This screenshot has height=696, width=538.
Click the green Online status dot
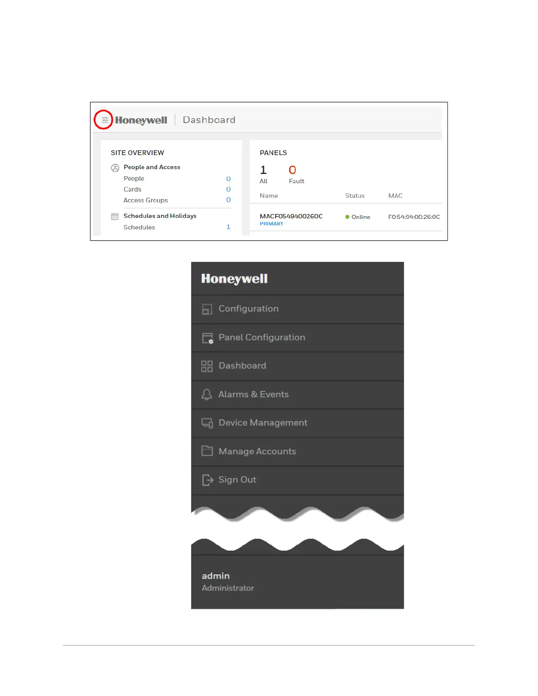(347, 217)
